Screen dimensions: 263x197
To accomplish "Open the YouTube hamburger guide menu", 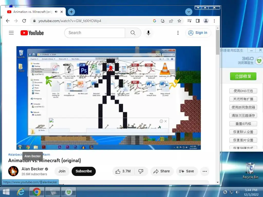I will pyautogui.click(x=11, y=33).
